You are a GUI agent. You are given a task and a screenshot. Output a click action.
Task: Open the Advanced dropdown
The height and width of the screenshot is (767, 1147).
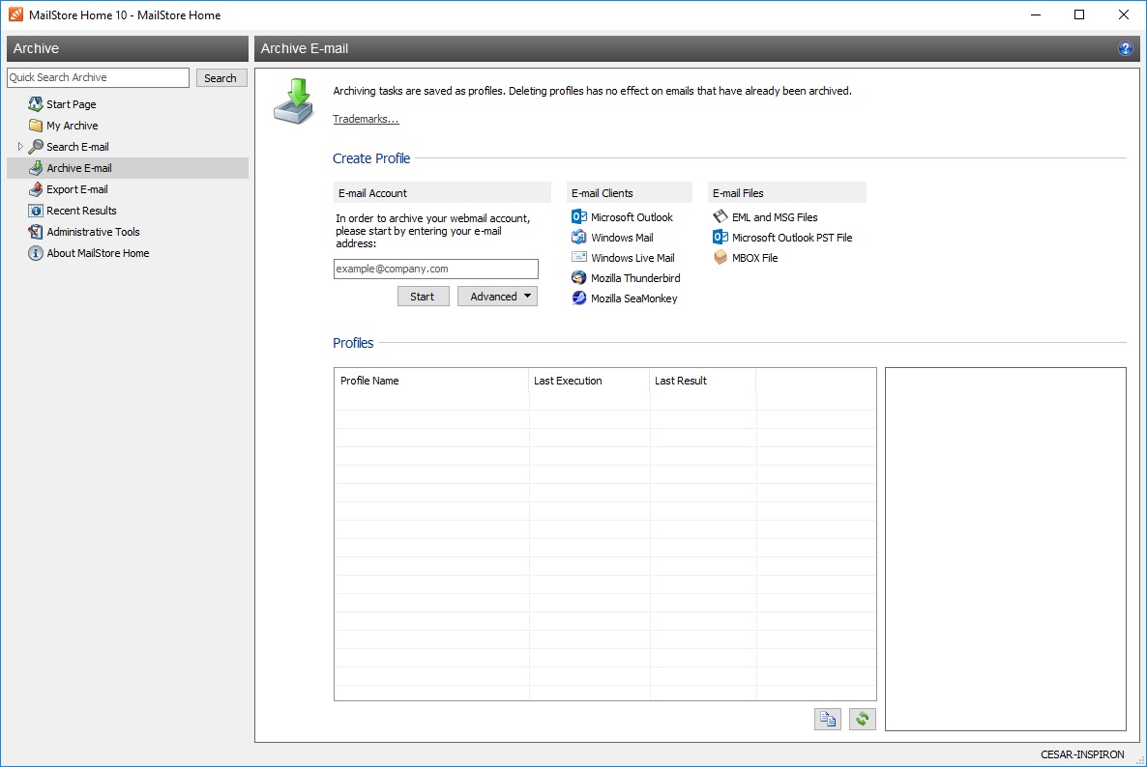tap(497, 296)
